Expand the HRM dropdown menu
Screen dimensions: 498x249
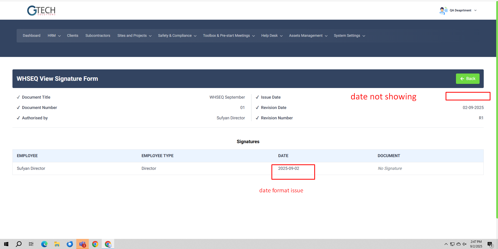[x=54, y=36]
